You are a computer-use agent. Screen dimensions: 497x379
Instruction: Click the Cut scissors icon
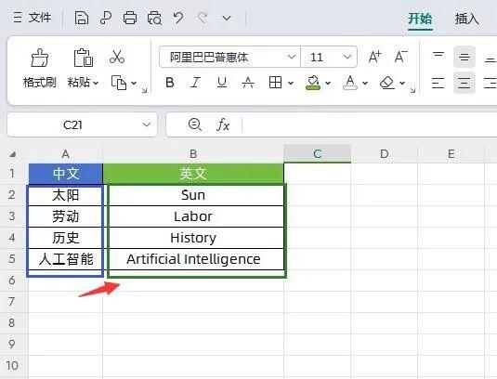click(x=117, y=58)
